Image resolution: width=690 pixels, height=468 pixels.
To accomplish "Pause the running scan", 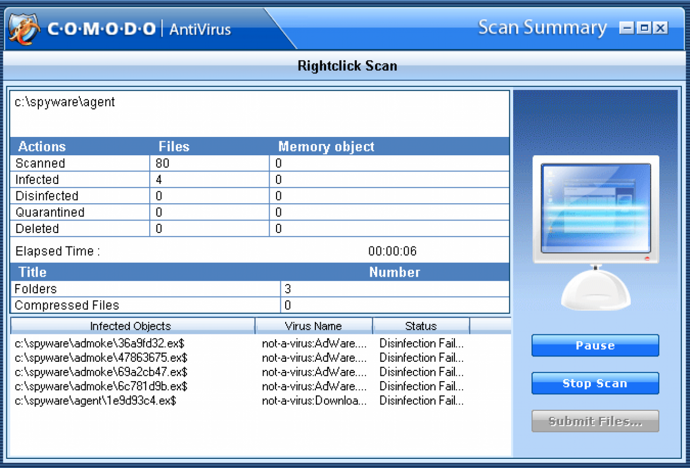I will pos(595,346).
